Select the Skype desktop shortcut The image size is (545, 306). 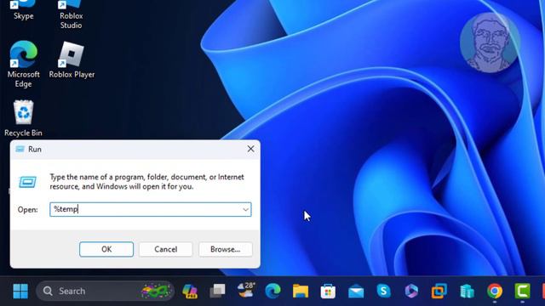point(23,9)
